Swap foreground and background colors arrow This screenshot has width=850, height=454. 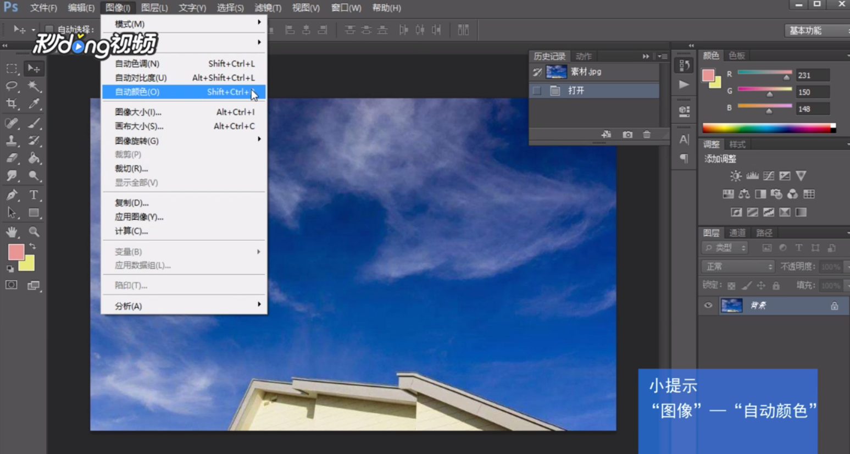32,246
